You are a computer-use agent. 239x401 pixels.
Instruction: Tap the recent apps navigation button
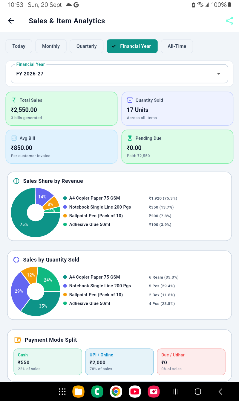pos(176,391)
